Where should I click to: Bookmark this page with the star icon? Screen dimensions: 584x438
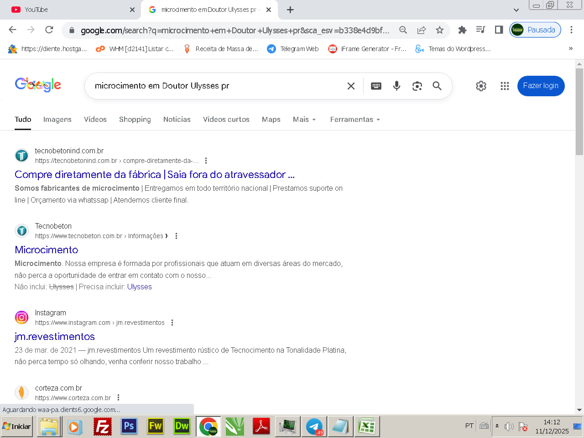439,30
